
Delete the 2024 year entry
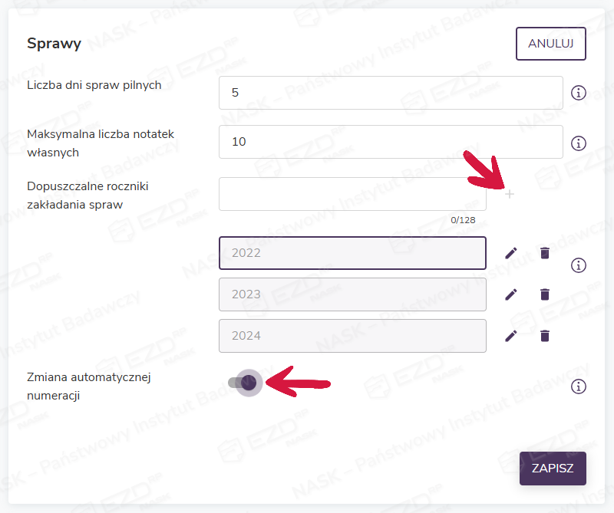[x=545, y=336]
